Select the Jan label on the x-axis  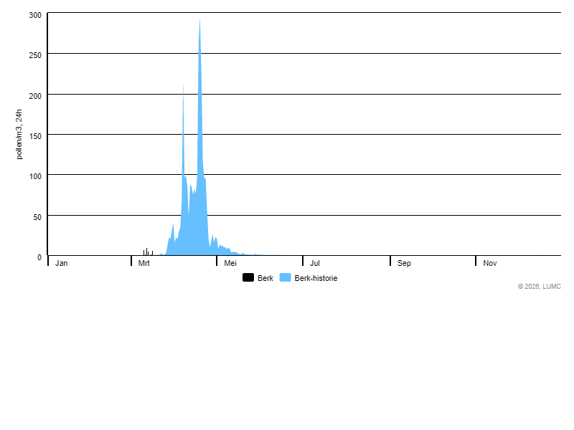[62, 264]
